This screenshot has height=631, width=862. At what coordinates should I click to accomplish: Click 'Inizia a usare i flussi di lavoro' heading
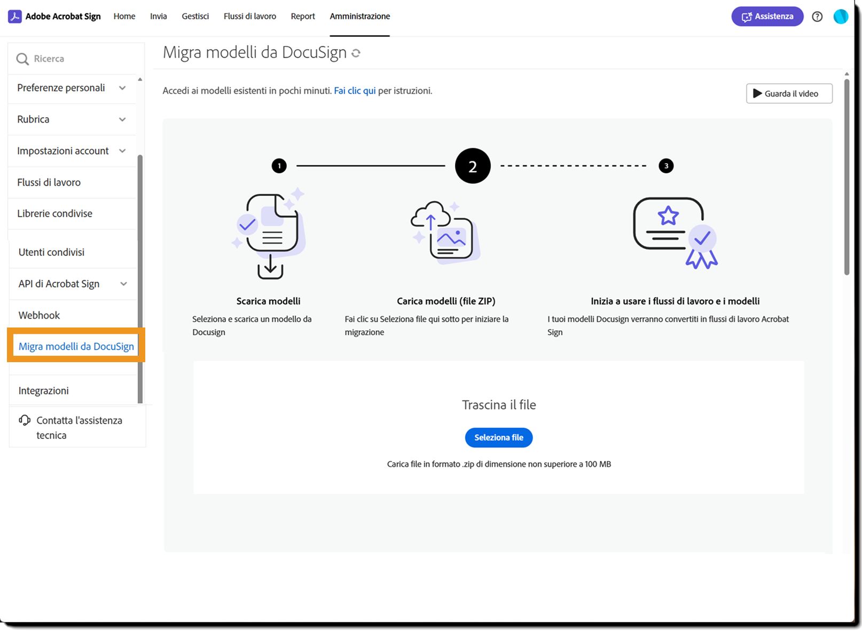tap(675, 301)
